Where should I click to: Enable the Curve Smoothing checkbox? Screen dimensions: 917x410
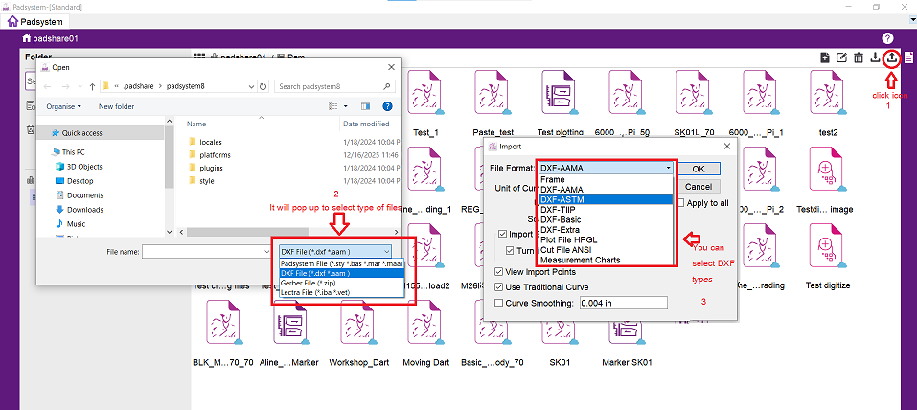point(499,303)
